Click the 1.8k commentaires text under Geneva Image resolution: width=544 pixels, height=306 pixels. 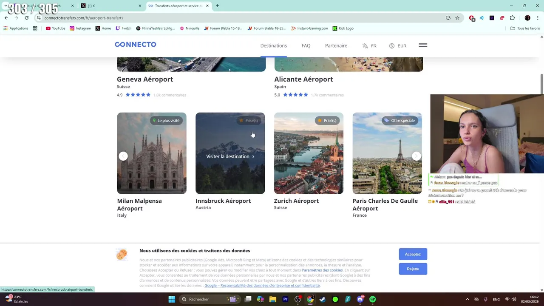tap(170, 95)
